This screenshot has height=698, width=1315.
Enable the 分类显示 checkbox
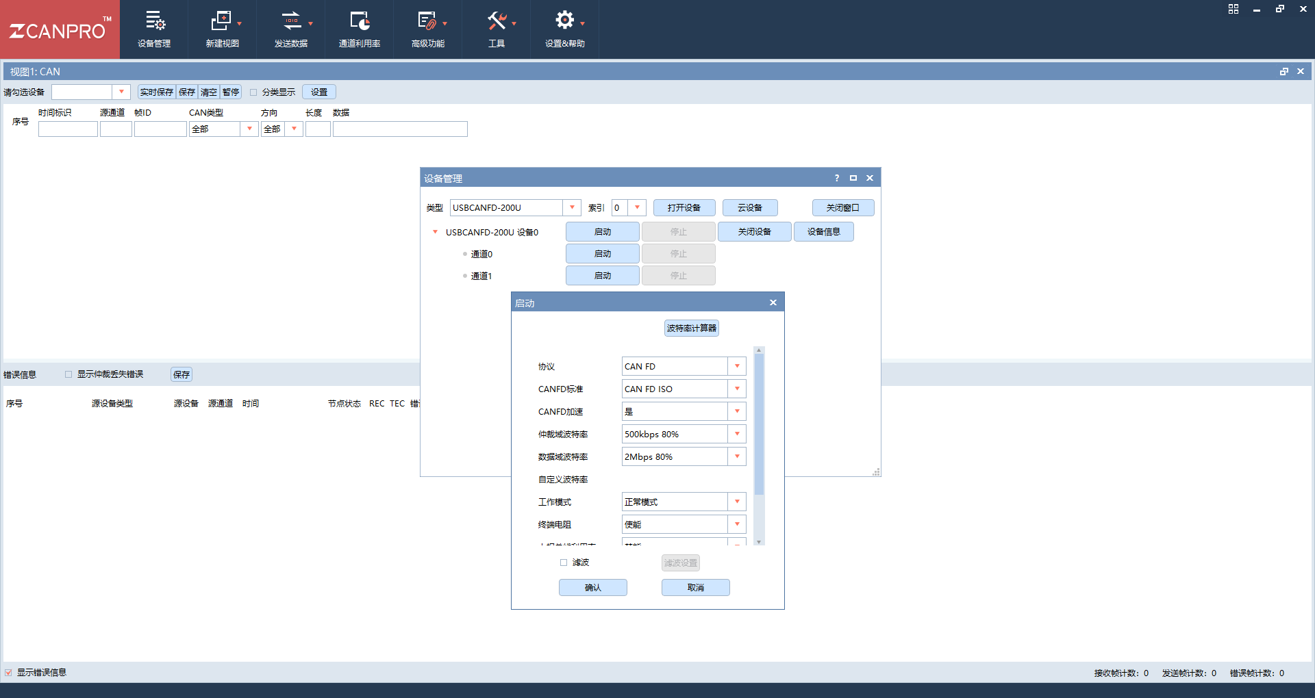click(x=253, y=92)
